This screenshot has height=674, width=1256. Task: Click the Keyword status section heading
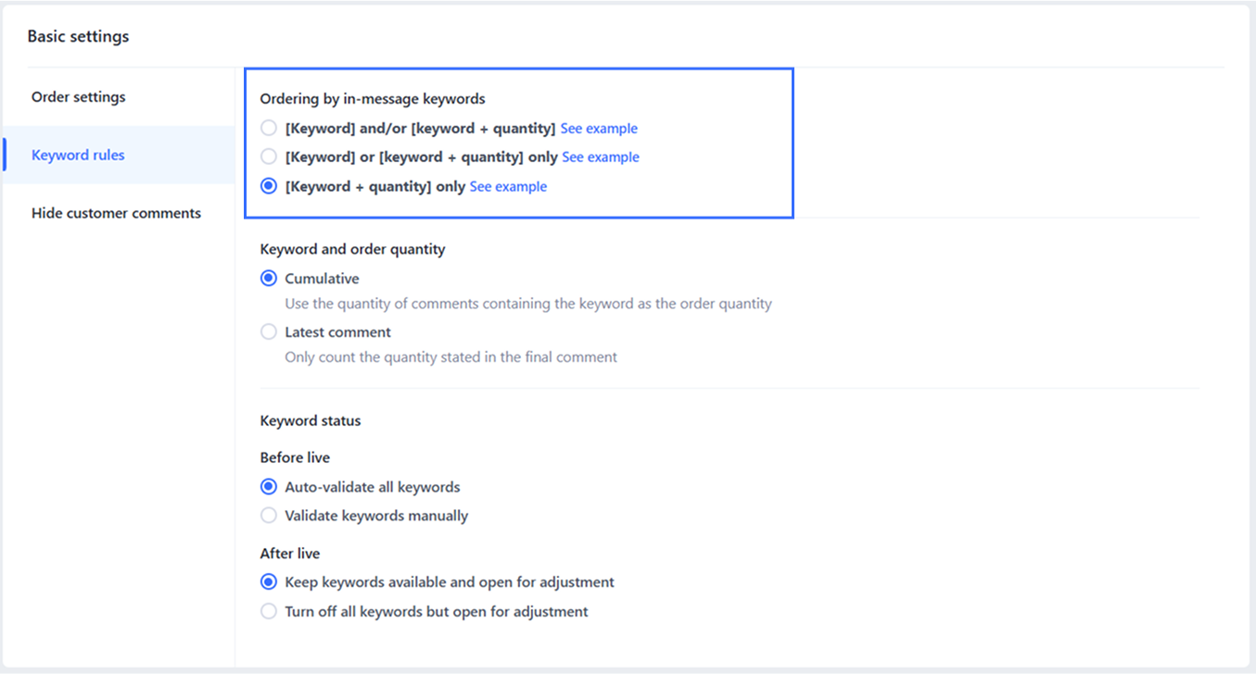pyautogui.click(x=311, y=421)
